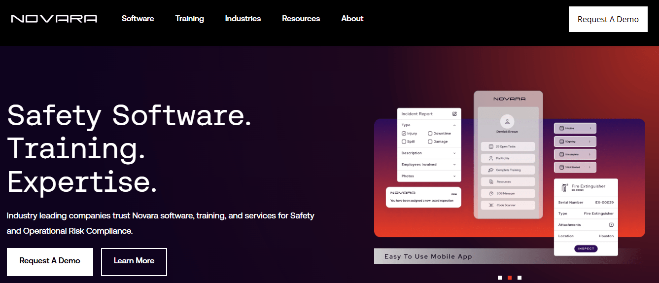Click the Learn More button
The image size is (659, 283).
pos(134,262)
